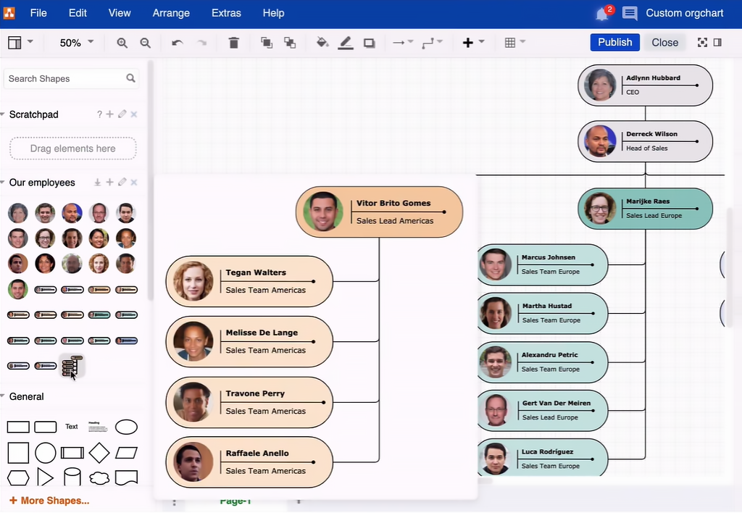This screenshot has height=513, width=742.
Task: Click the Scratchpad help question mark
Action: (99, 114)
